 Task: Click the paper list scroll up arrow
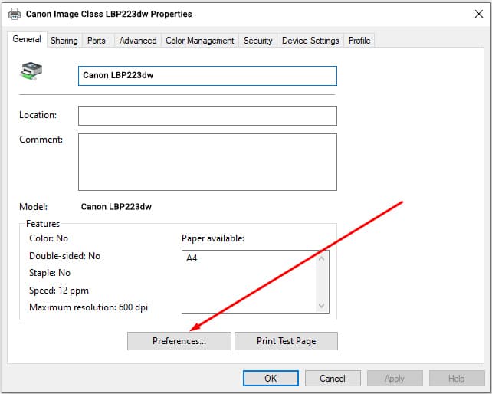[x=321, y=258]
